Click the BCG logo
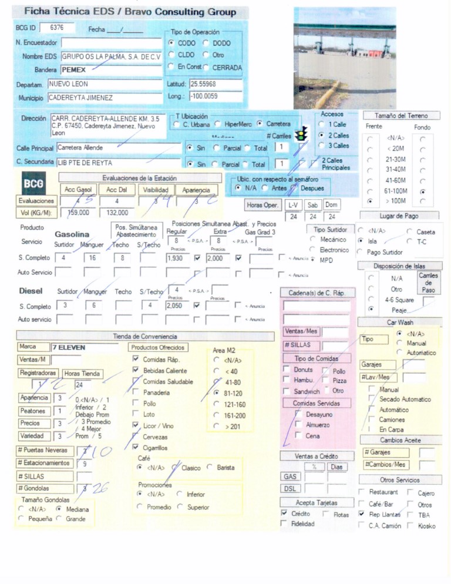451x584 pixels. [33, 183]
